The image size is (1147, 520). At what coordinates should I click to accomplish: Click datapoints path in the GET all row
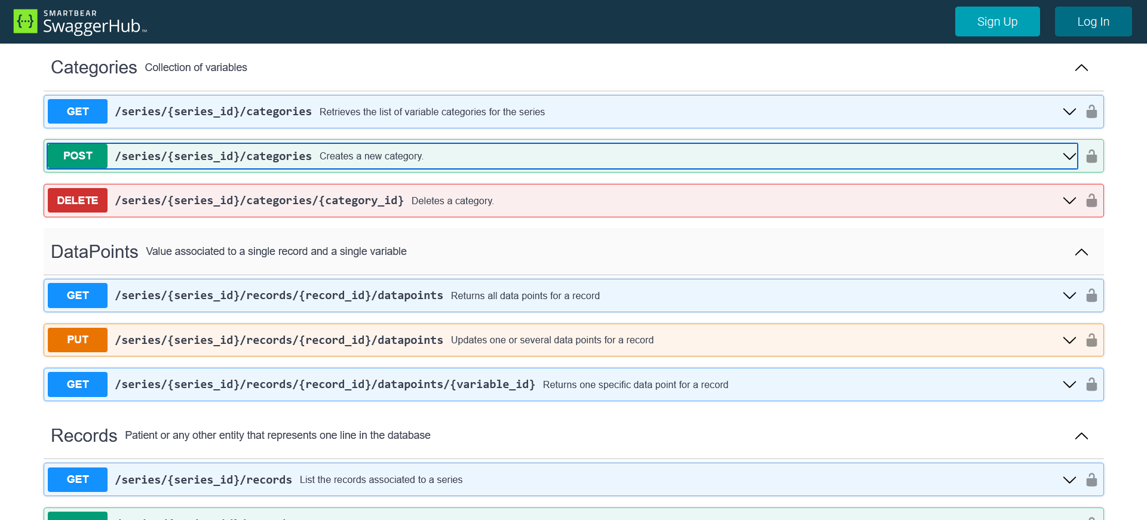279,296
